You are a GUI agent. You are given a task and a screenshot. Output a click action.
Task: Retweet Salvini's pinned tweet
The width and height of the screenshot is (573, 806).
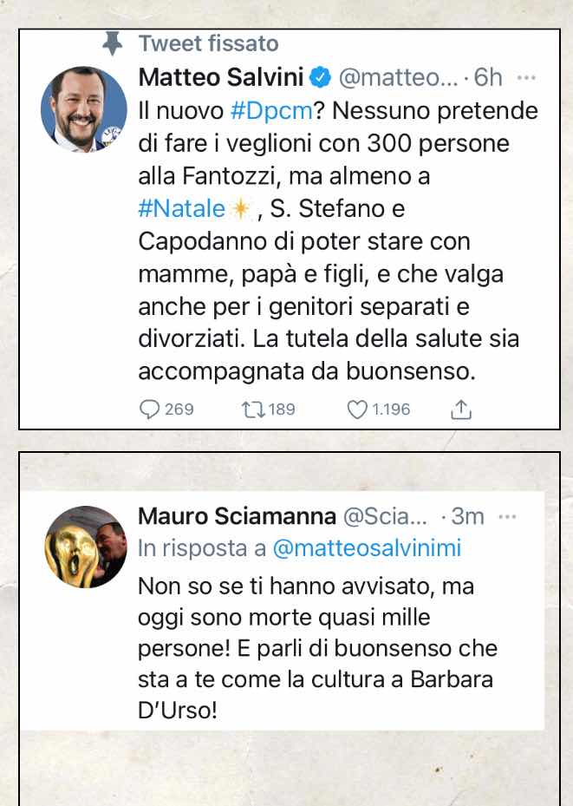click(253, 410)
